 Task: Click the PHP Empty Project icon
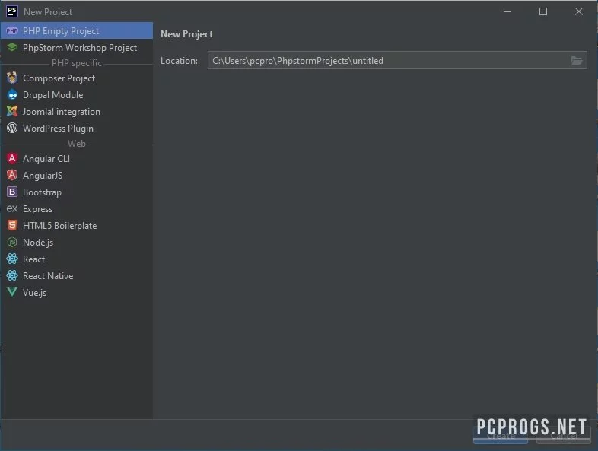pyautogui.click(x=12, y=31)
